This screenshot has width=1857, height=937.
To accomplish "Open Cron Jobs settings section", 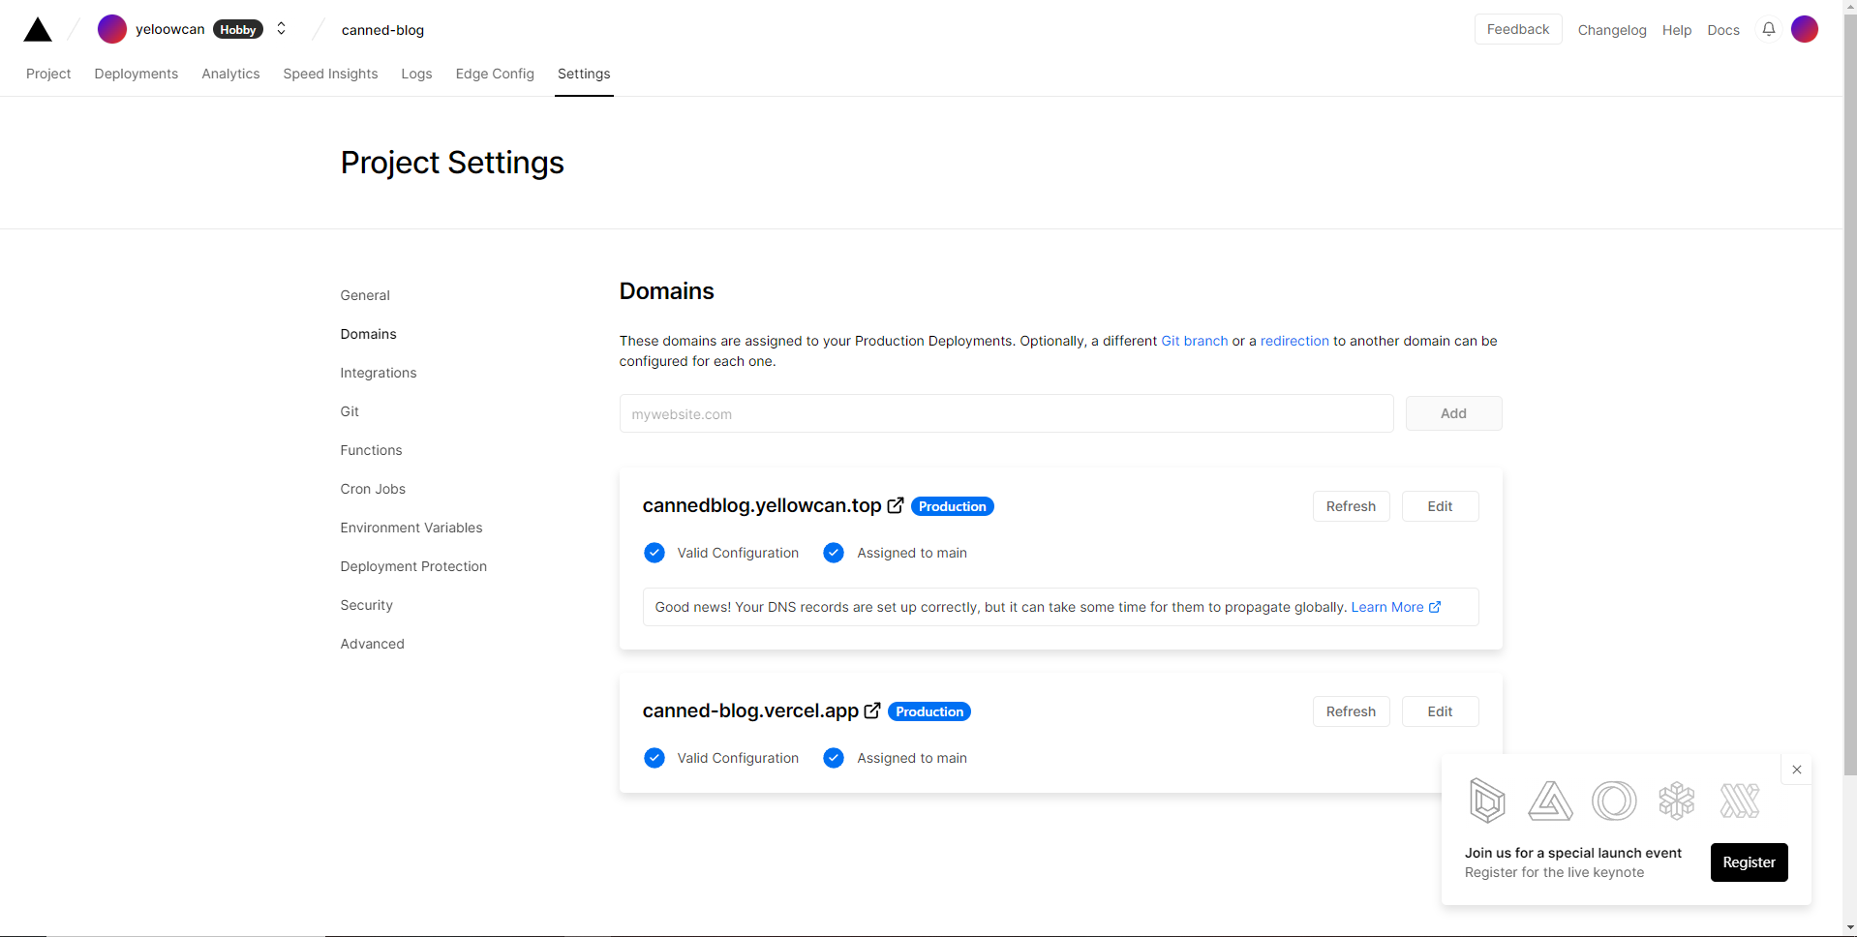I will (x=373, y=489).
